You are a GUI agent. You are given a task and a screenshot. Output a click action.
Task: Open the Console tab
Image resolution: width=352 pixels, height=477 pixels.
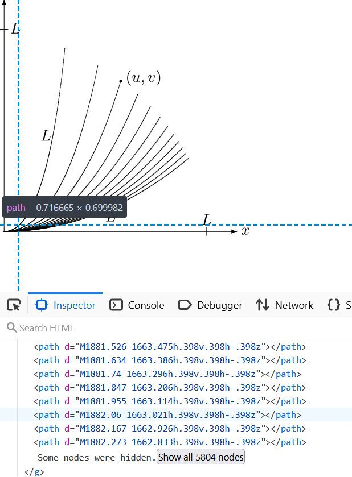pyautogui.click(x=137, y=305)
